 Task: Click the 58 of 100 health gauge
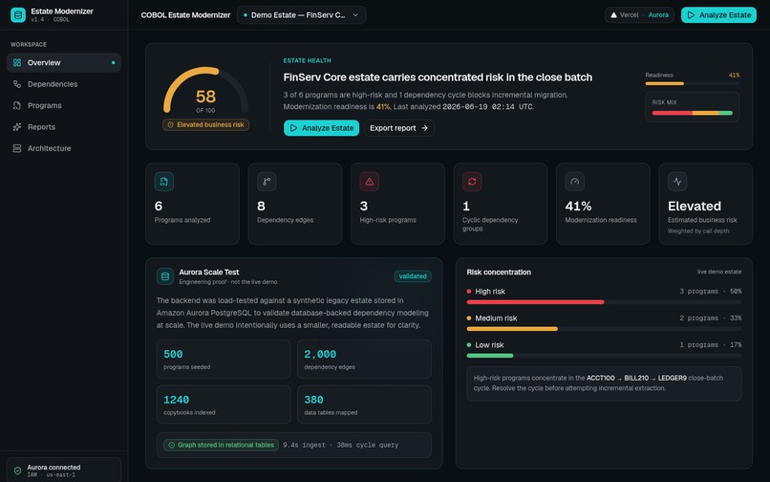pos(205,91)
